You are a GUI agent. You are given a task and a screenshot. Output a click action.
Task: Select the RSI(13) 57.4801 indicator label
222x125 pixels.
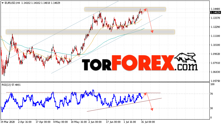(x=11, y=85)
